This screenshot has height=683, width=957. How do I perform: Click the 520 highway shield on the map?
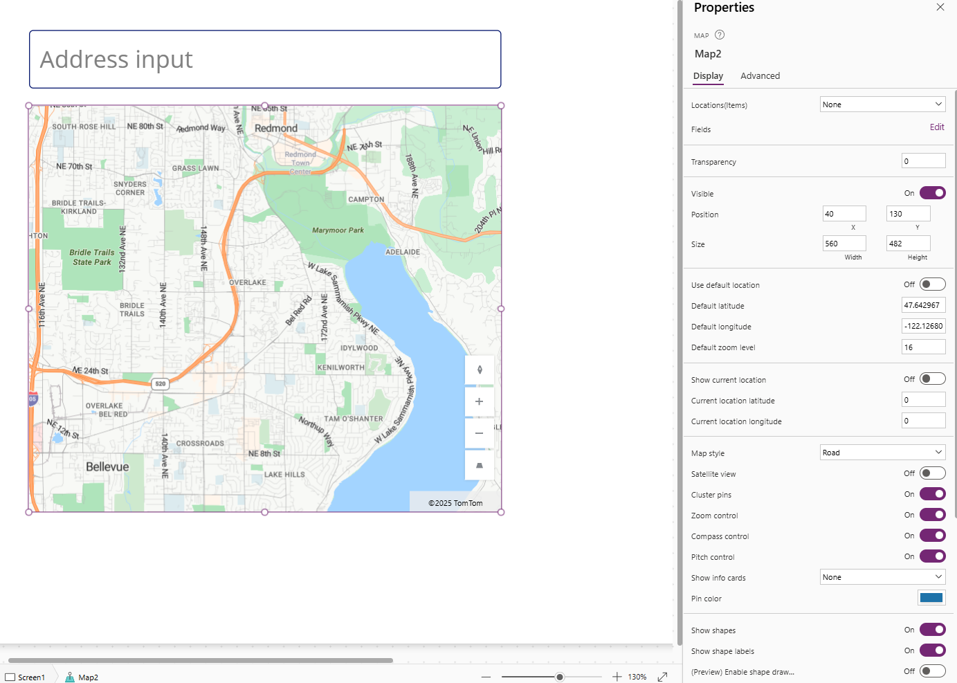click(161, 383)
